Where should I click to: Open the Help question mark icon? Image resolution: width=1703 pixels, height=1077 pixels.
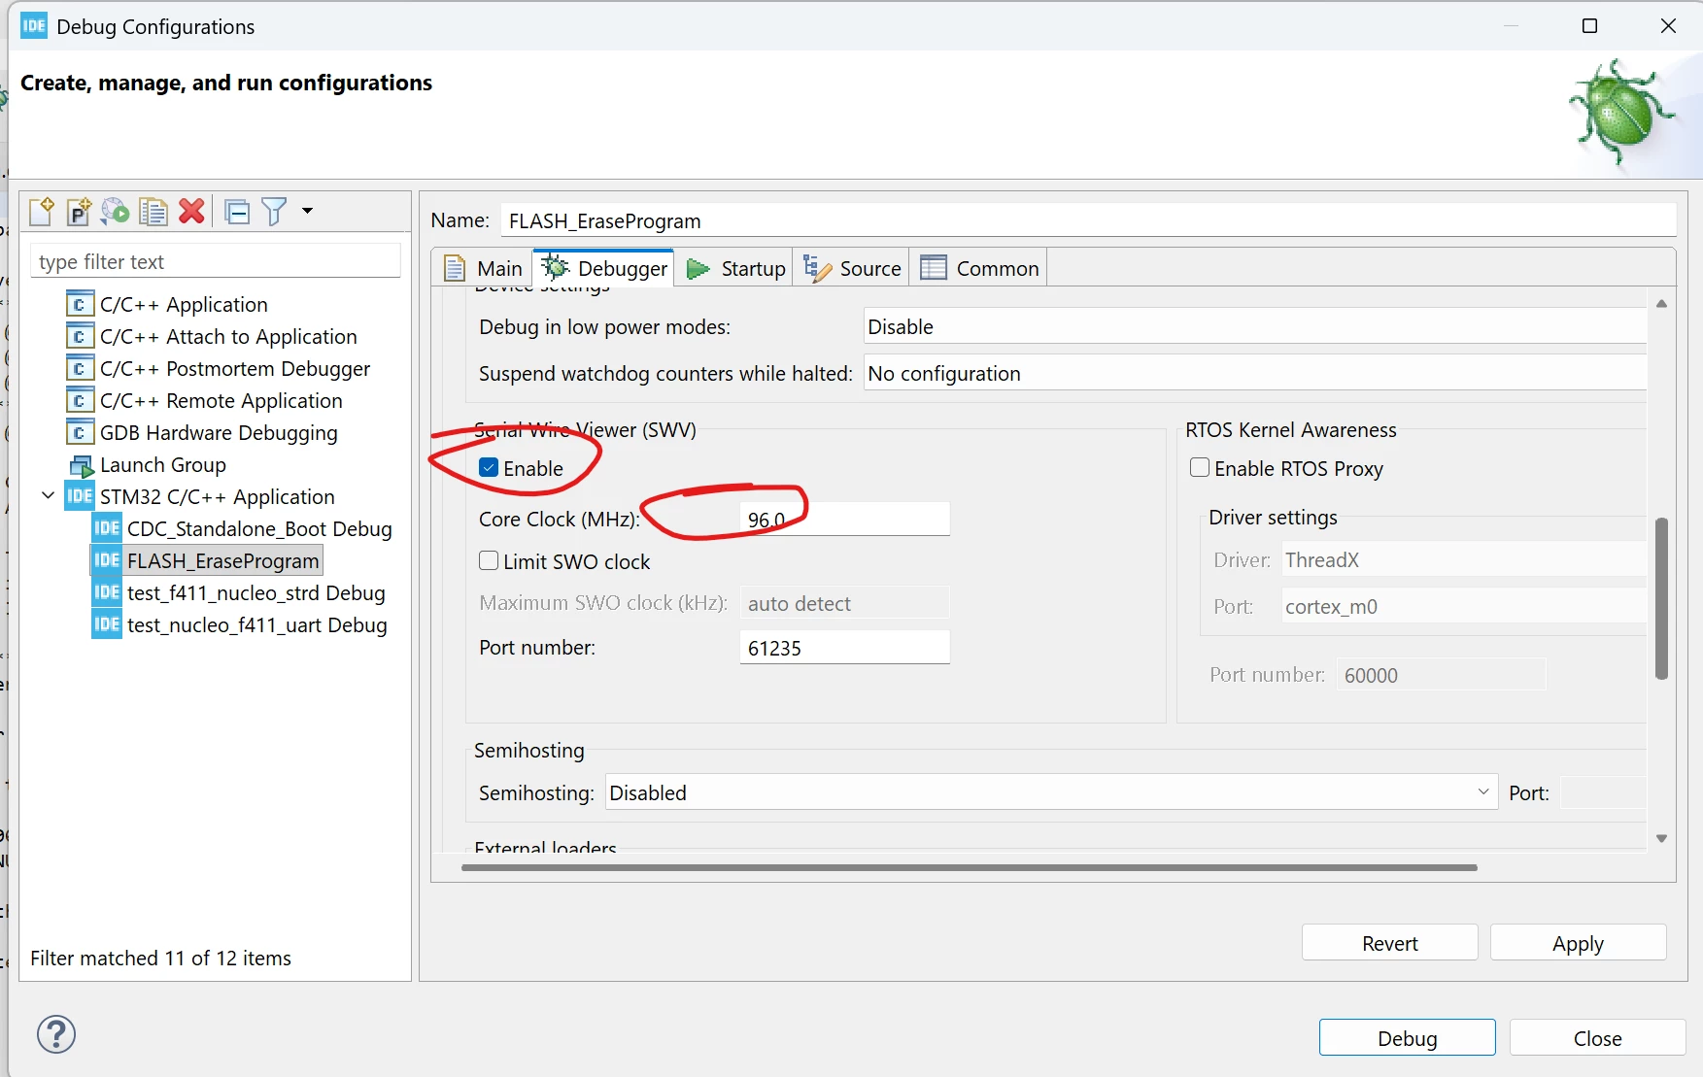(56, 1034)
